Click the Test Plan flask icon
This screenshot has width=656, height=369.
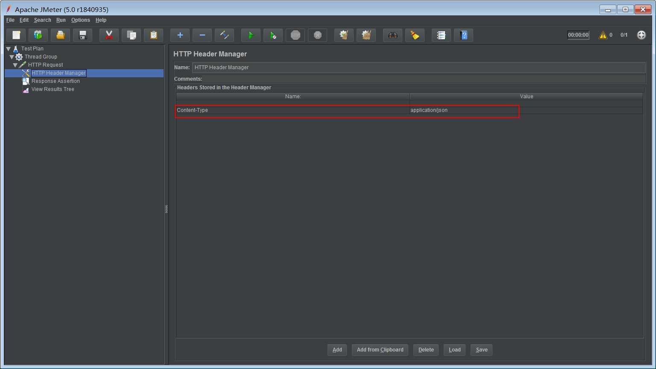coord(16,49)
